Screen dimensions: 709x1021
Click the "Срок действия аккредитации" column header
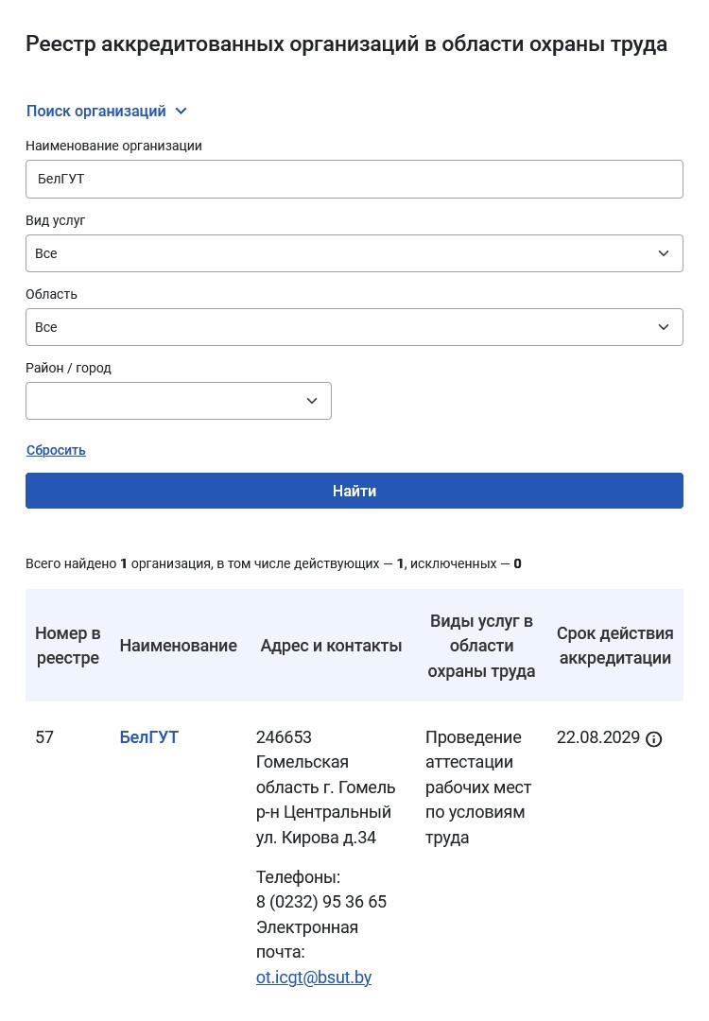coord(614,646)
